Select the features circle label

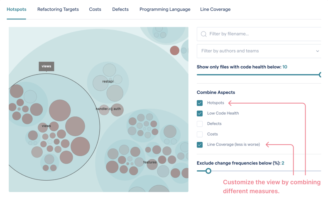point(150,162)
